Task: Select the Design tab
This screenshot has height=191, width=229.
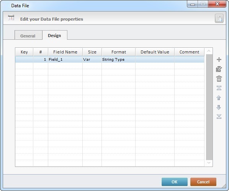Action: [54, 36]
